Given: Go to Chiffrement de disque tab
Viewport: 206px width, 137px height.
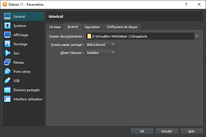Looking at the screenshot, I should click(x=122, y=27).
